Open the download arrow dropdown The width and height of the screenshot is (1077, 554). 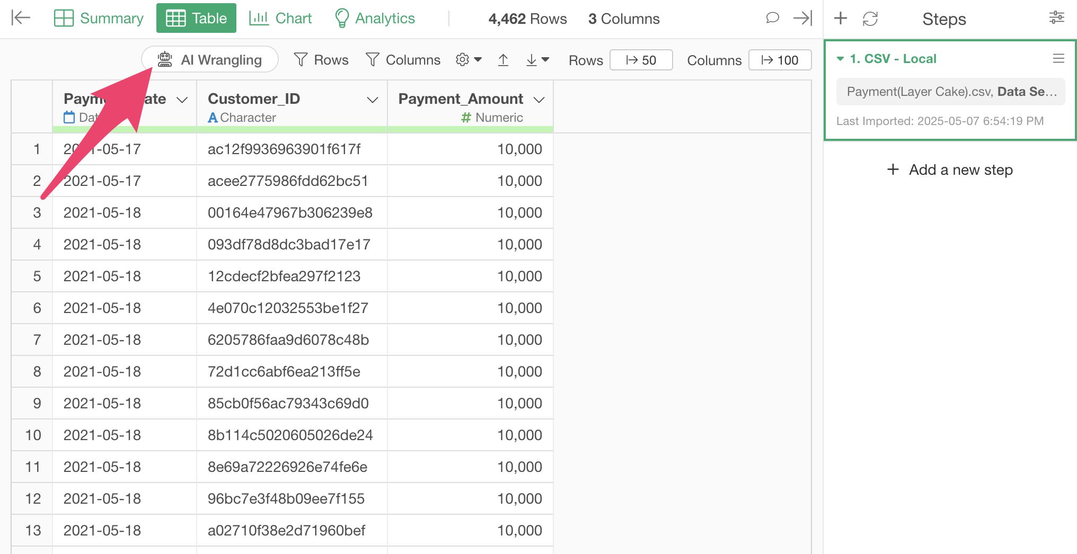point(537,60)
